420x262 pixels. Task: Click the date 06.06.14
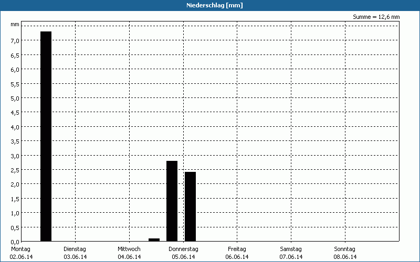pyautogui.click(x=237, y=257)
